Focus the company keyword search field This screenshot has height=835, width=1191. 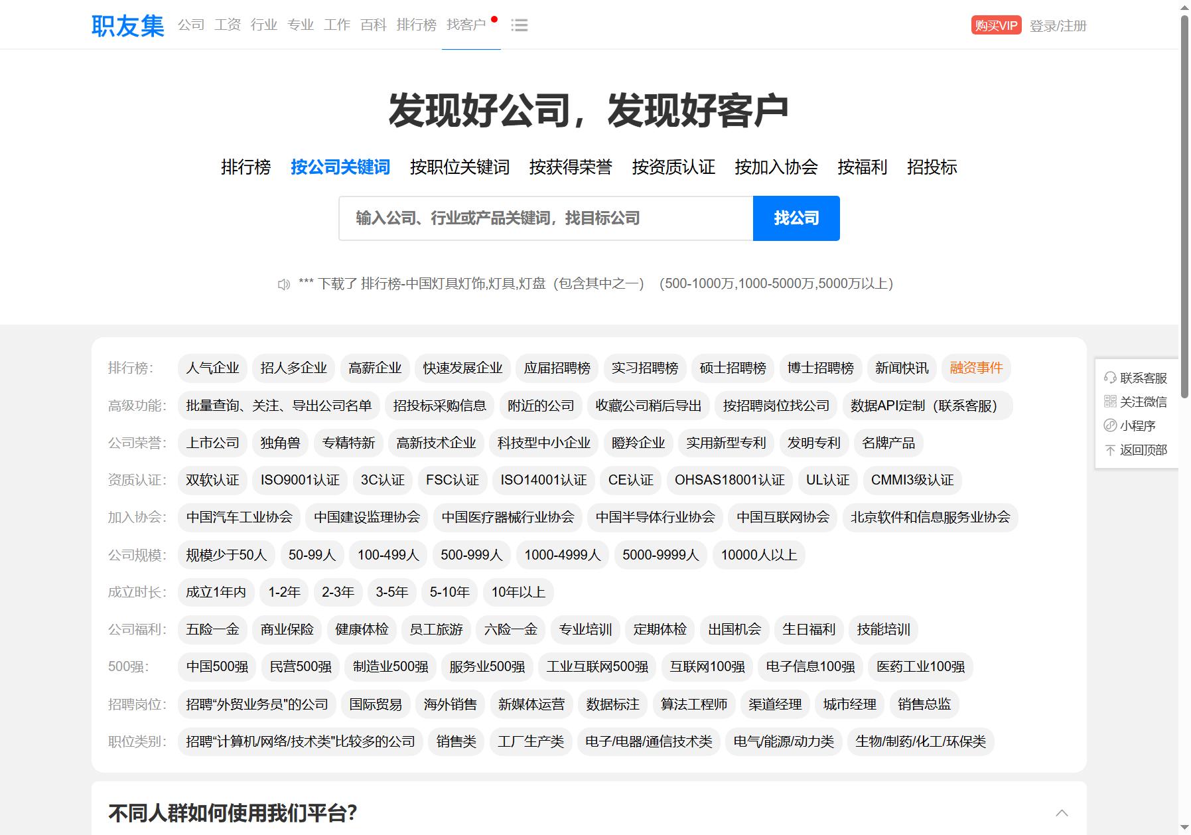[x=546, y=218]
